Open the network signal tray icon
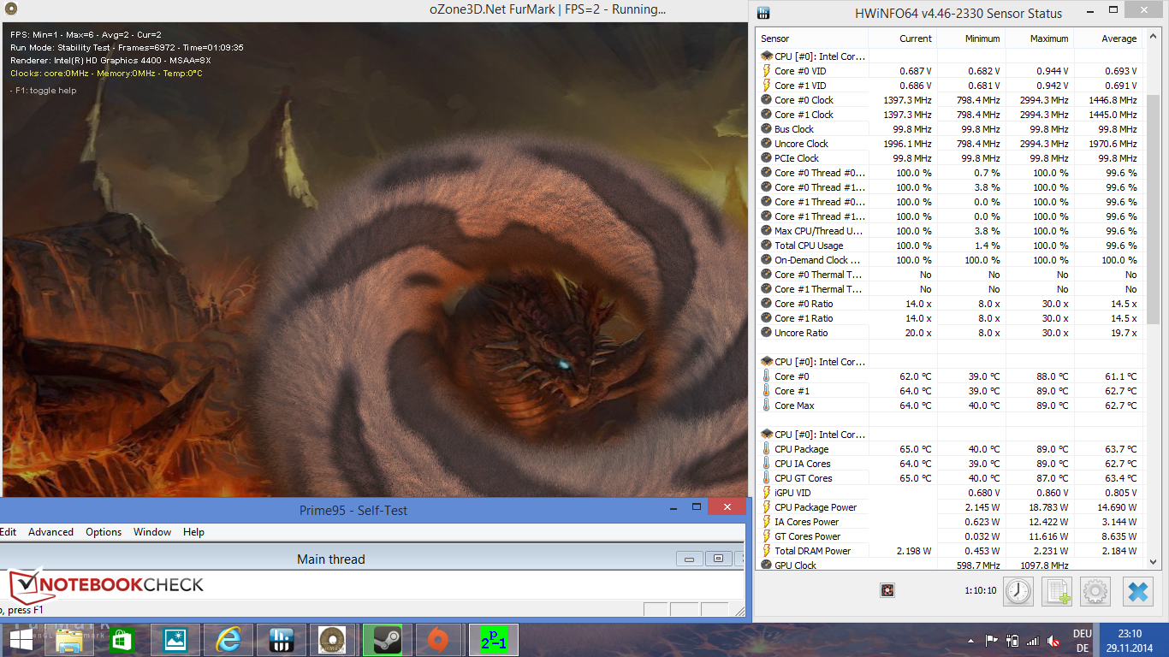Image resolution: width=1169 pixels, height=657 pixels. [1033, 640]
